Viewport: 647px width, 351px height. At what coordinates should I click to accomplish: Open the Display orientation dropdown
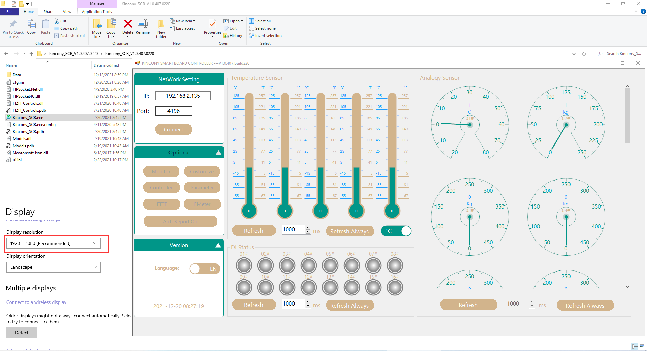pos(54,267)
